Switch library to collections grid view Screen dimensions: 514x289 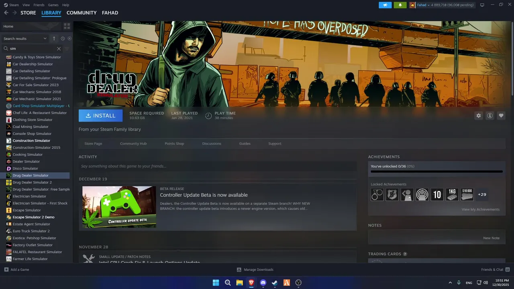coord(67,26)
